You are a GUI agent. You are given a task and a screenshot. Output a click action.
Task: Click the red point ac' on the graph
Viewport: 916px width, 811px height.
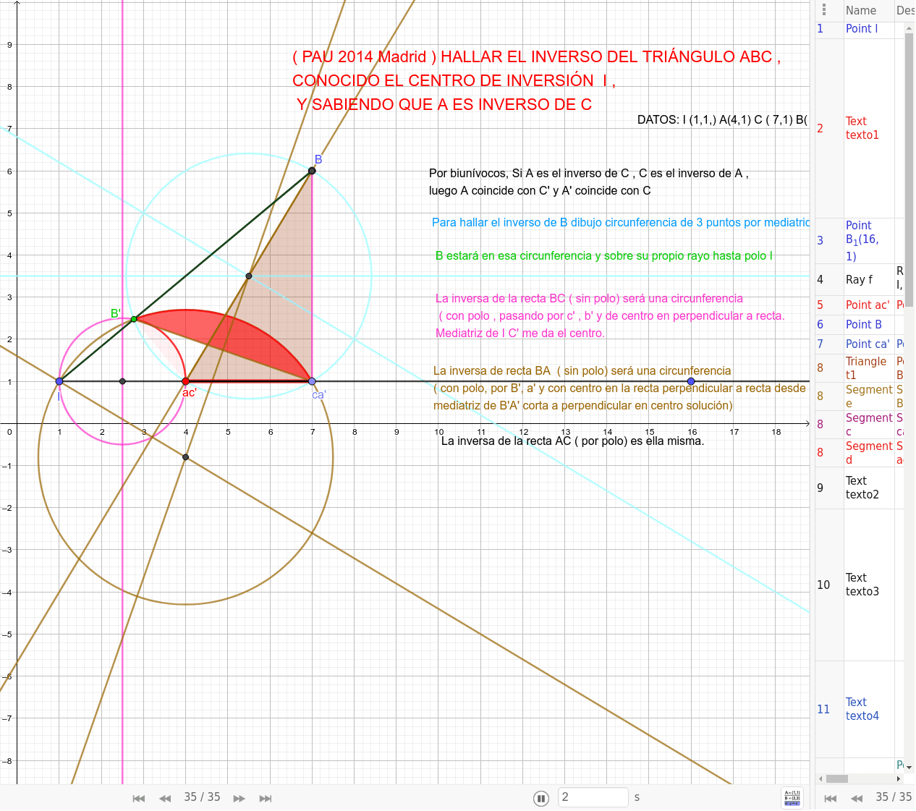coord(185,381)
